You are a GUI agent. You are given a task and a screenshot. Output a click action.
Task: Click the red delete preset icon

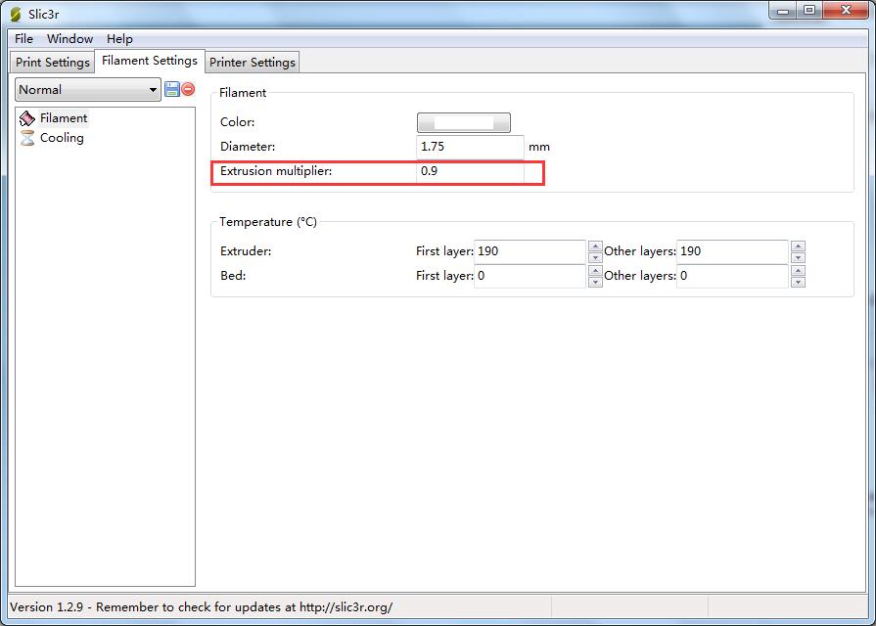188,89
